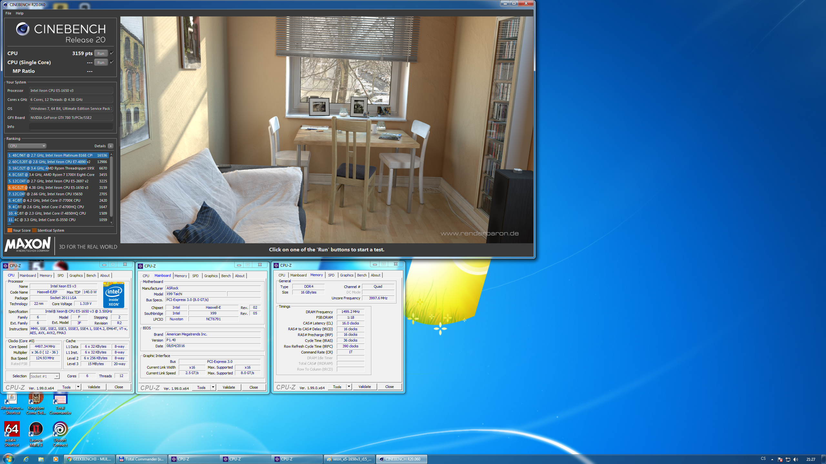Screen dimensions: 826x464
Task: Click Validate in CPU-Z Memory window
Action: tap(365, 387)
